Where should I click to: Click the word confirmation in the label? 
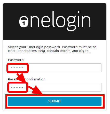pos(35,79)
